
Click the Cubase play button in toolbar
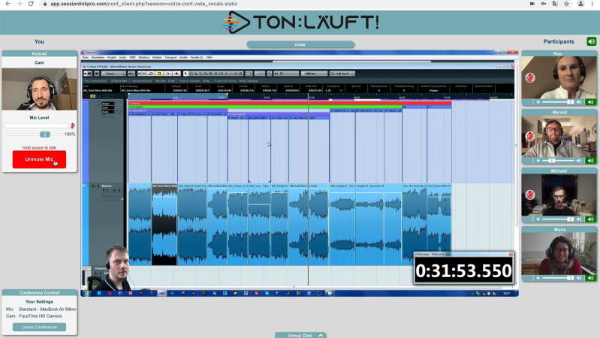tap(167, 74)
